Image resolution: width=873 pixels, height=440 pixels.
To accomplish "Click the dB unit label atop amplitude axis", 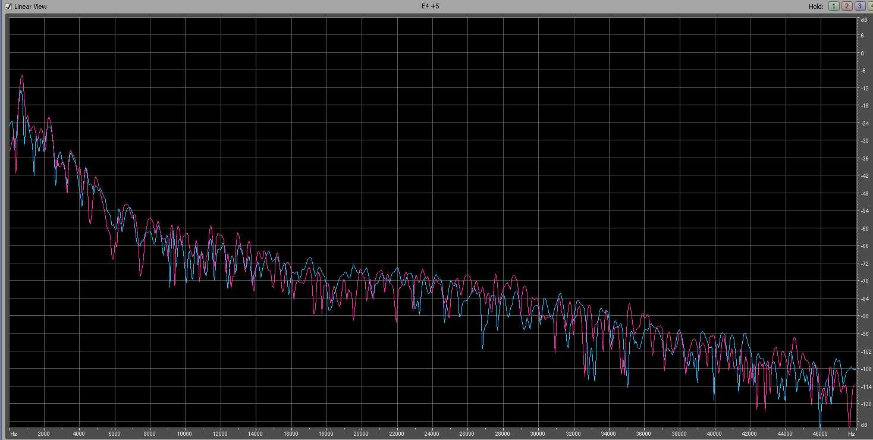I will [x=863, y=21].
